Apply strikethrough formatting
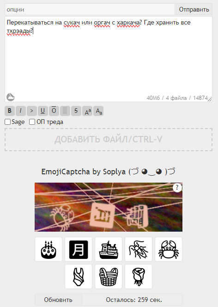Viewport: 218px width, 307px height. pyautogui.click(x=76, y=111)
